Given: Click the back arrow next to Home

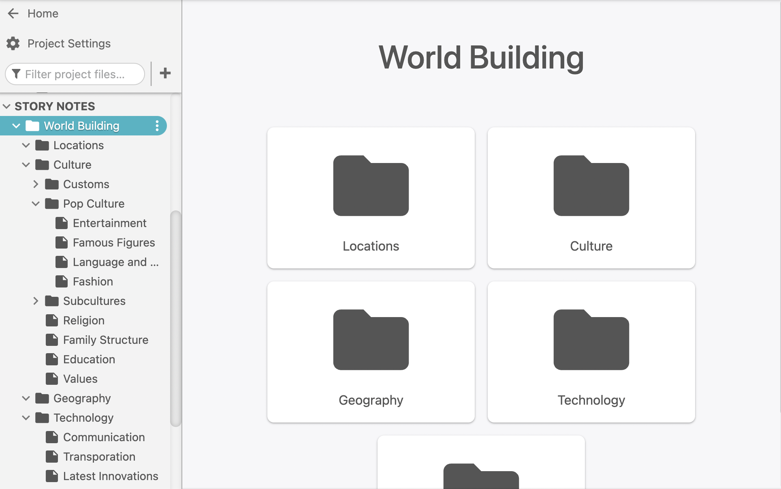Looking at the screenshot, I should (x=13, y=13).
